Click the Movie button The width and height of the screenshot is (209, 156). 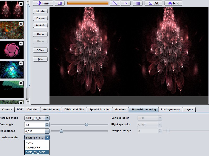[40, 11]
